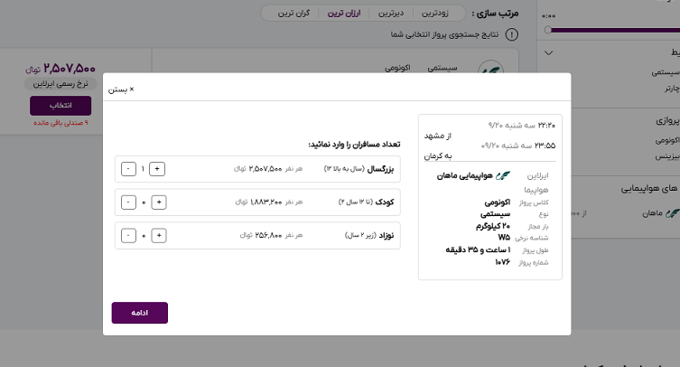Click the بزرگسال adult label

[380, 169]
